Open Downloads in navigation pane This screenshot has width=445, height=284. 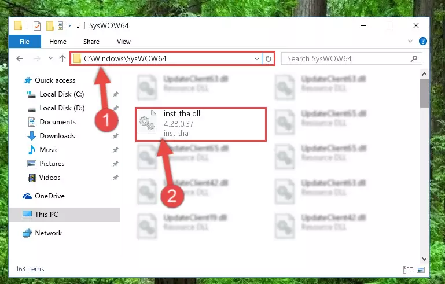pyautogui.click(x=57, y=136)
